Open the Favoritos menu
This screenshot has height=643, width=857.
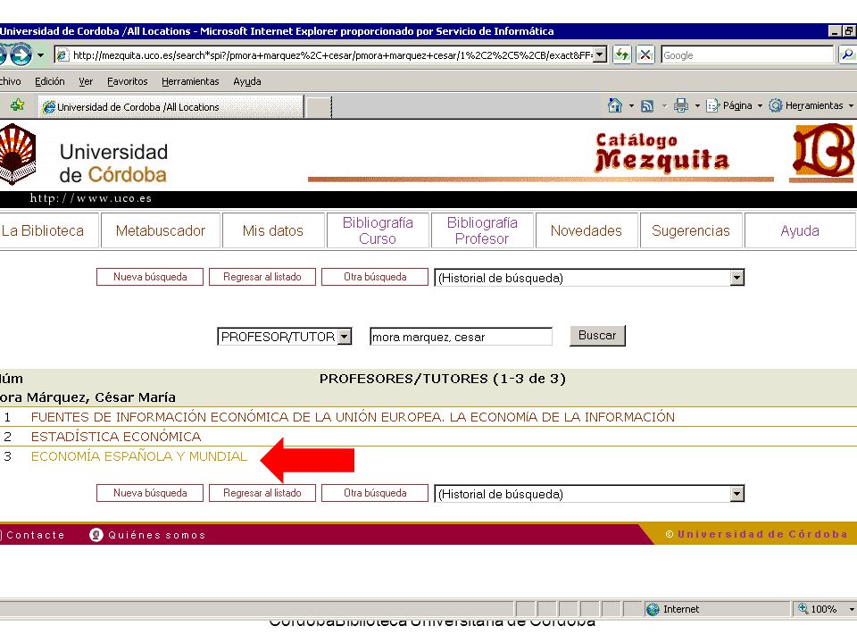coord(128,81)
